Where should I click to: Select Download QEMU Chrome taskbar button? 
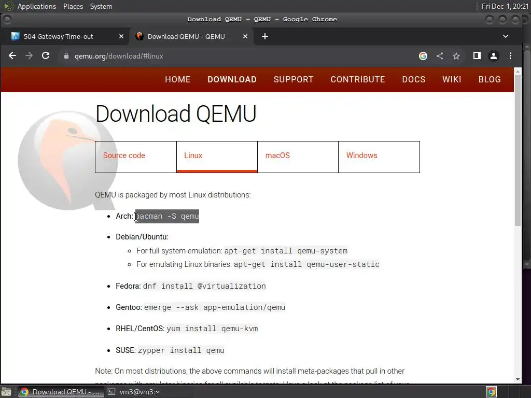[x=60, y=392]
